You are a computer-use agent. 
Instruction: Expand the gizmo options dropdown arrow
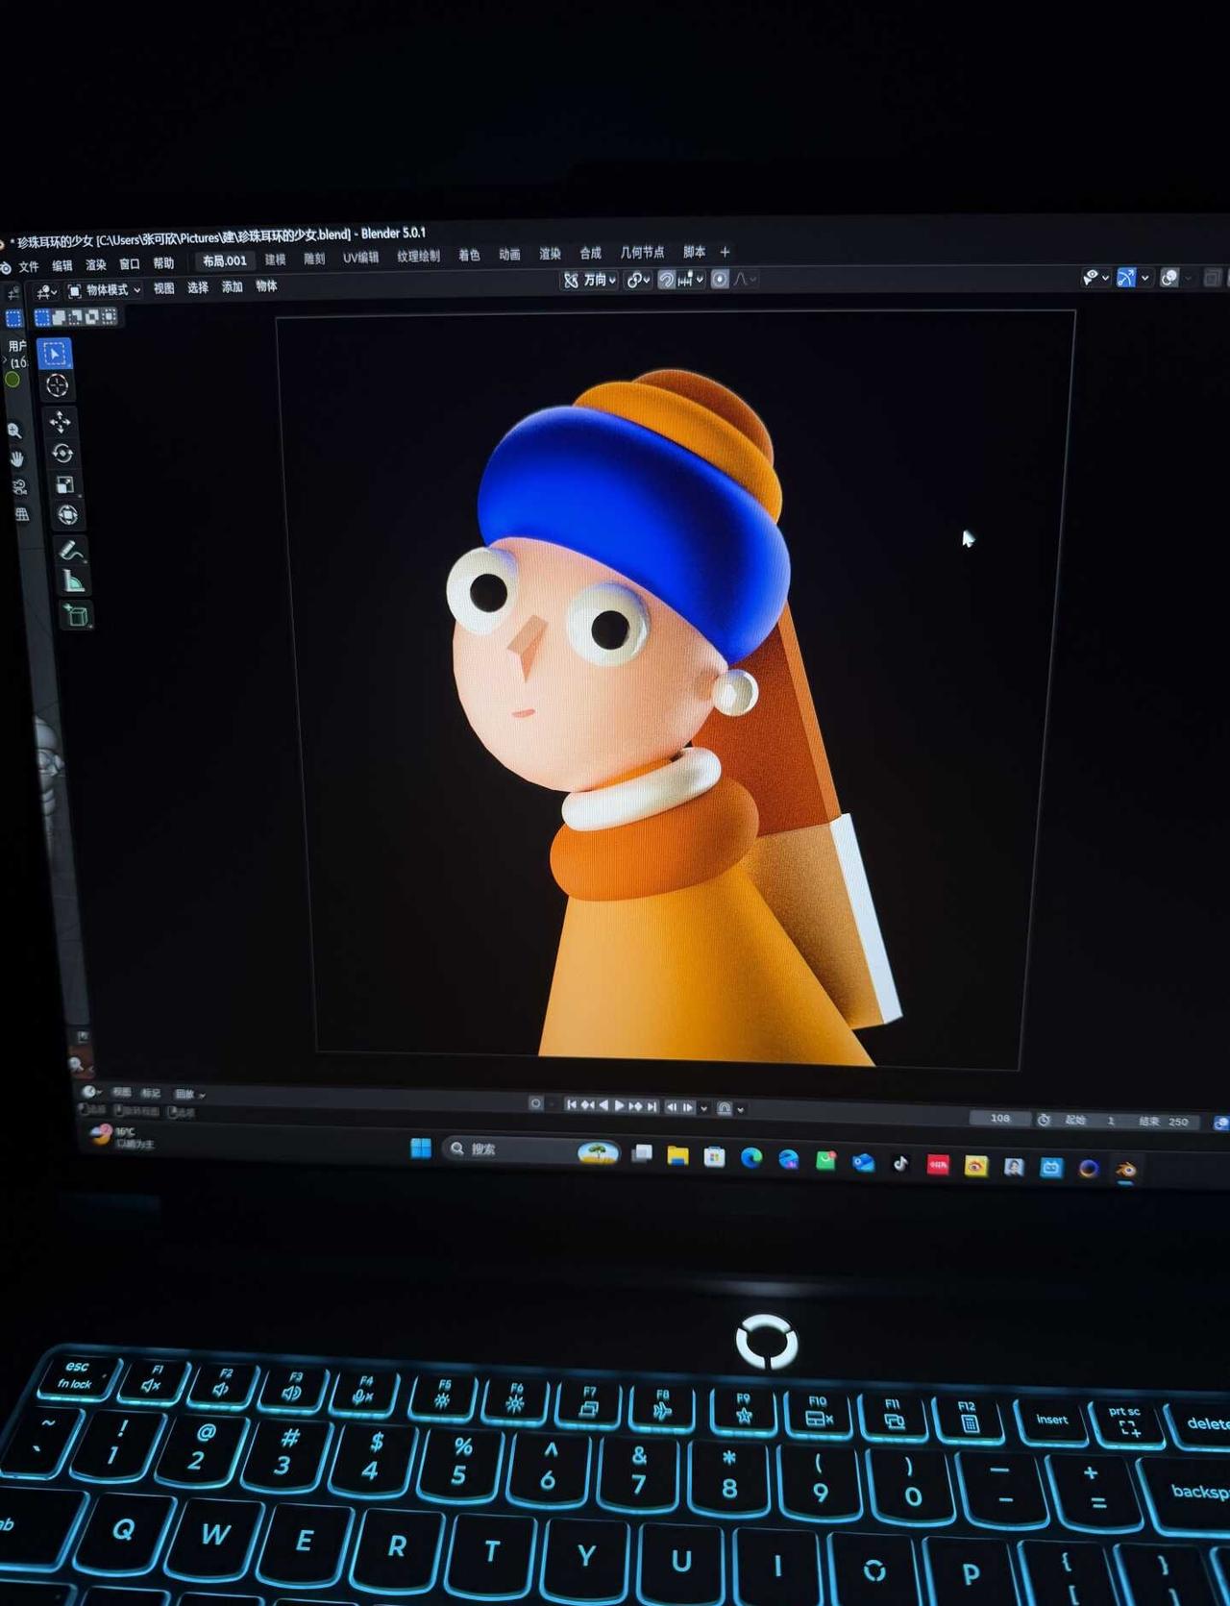click(1145, 279)
